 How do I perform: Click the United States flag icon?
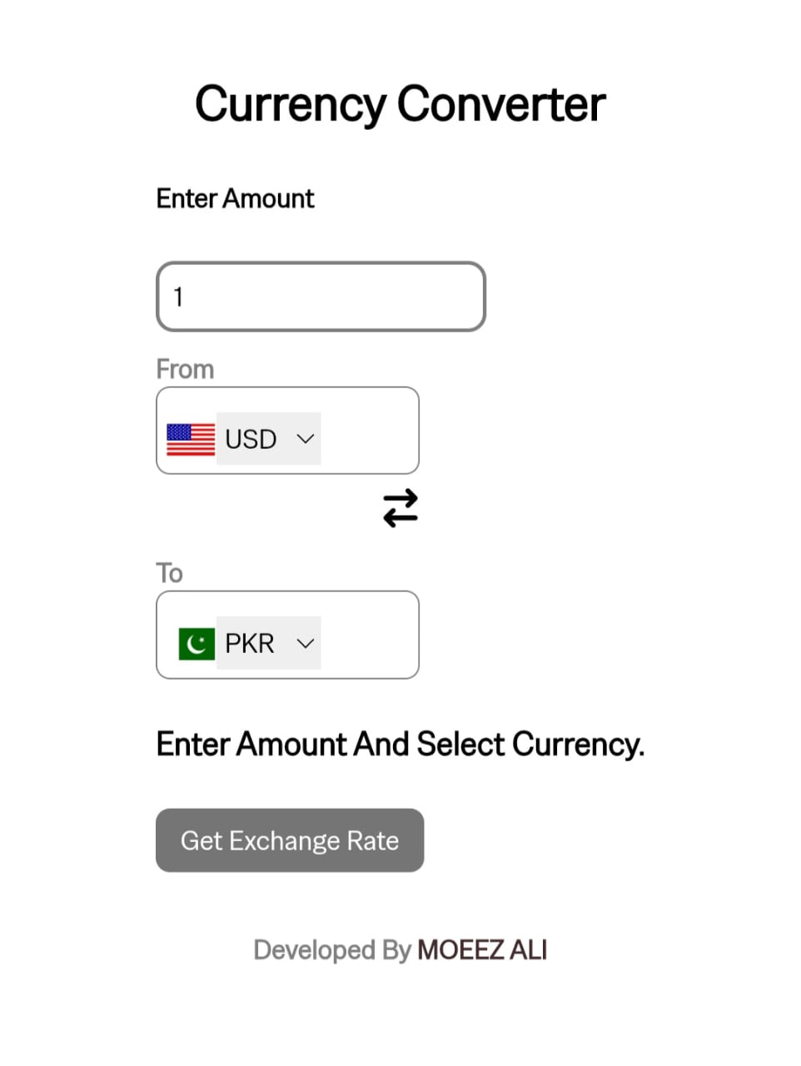click(x=191, y=439)
